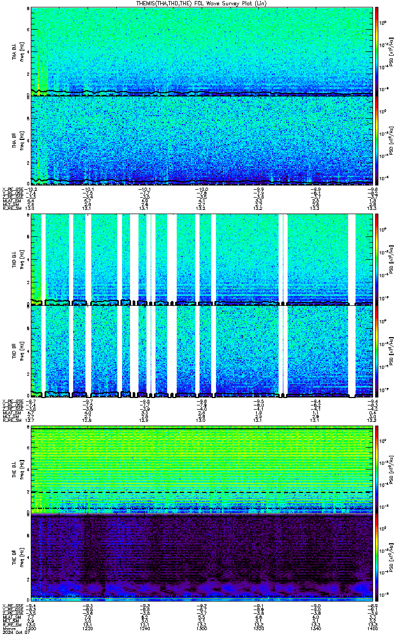Image resolution: width=398 pixels, height=636 pixels.
Task: Click inside the THA B|| spectrogram panel
Action: 201,140
